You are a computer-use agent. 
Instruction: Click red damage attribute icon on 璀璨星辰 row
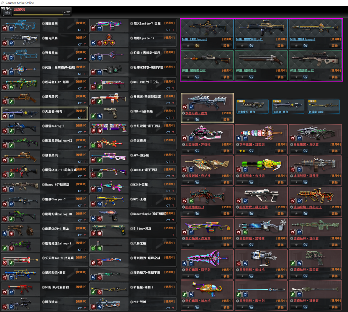tap(5, 28)
